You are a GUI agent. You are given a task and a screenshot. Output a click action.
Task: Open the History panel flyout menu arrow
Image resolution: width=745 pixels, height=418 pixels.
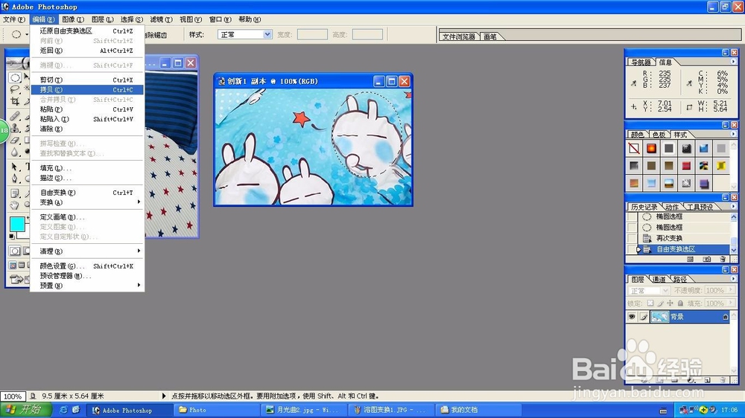(733, 206)
